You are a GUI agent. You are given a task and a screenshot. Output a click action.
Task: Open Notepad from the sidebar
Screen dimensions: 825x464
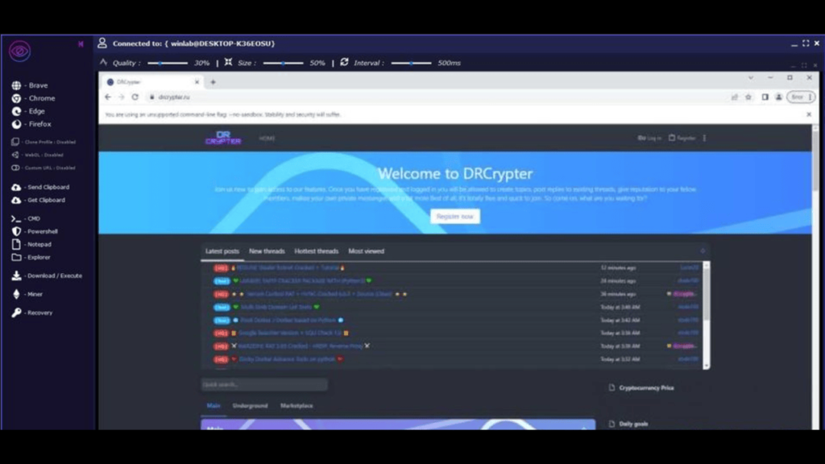click(31, 245)
